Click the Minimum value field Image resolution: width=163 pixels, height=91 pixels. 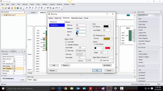point(81,25)
